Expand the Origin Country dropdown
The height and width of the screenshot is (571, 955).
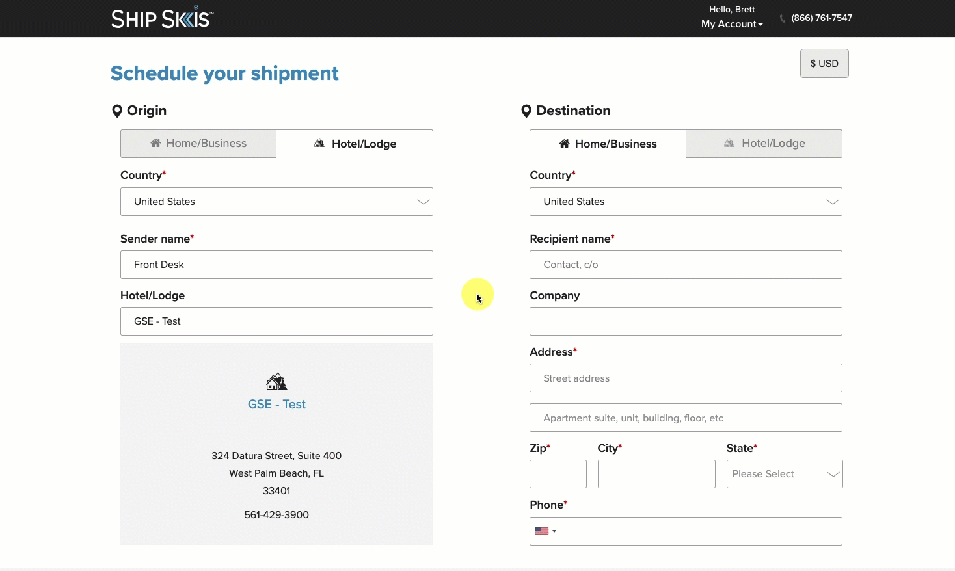point(276,202)
